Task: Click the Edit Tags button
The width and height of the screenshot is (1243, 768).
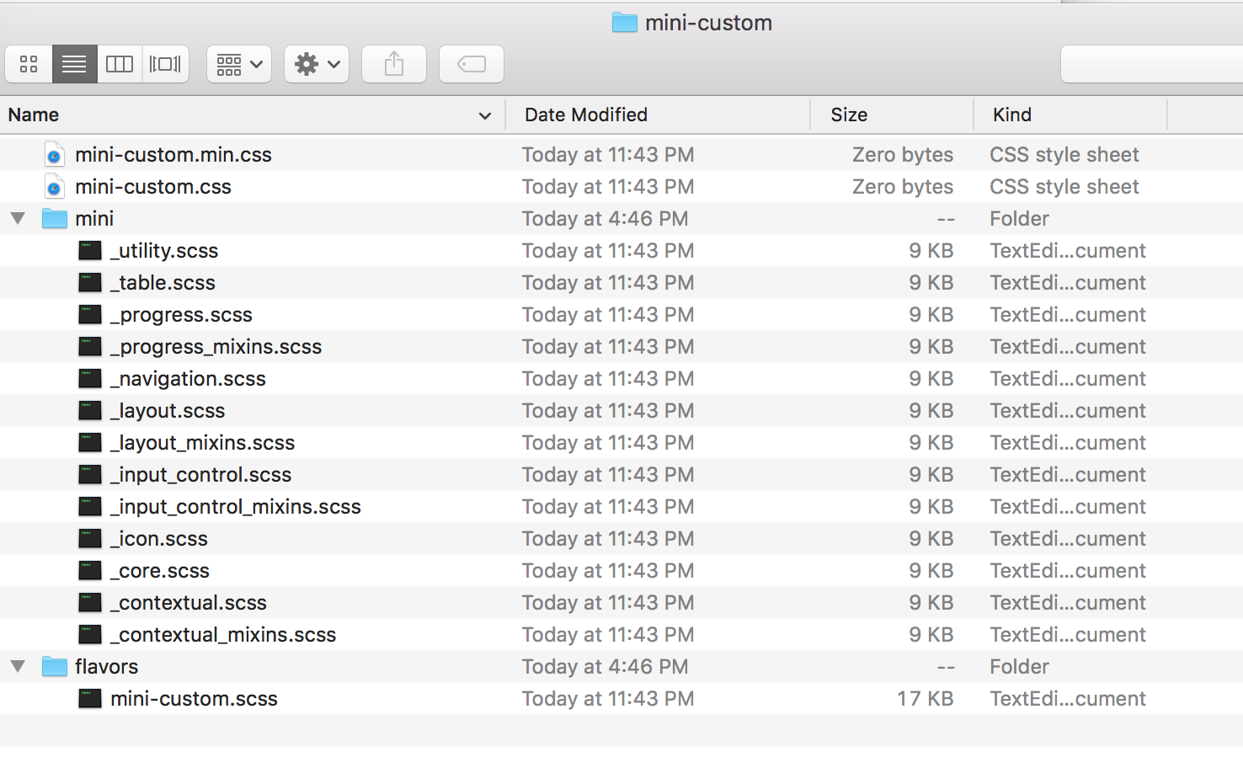Action: pyautogui.click(x=472, y=64)
